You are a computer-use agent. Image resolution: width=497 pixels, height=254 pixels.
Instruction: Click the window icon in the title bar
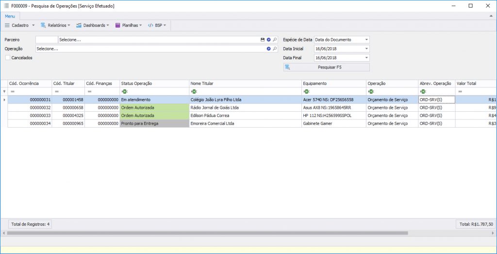pos(6,6)
